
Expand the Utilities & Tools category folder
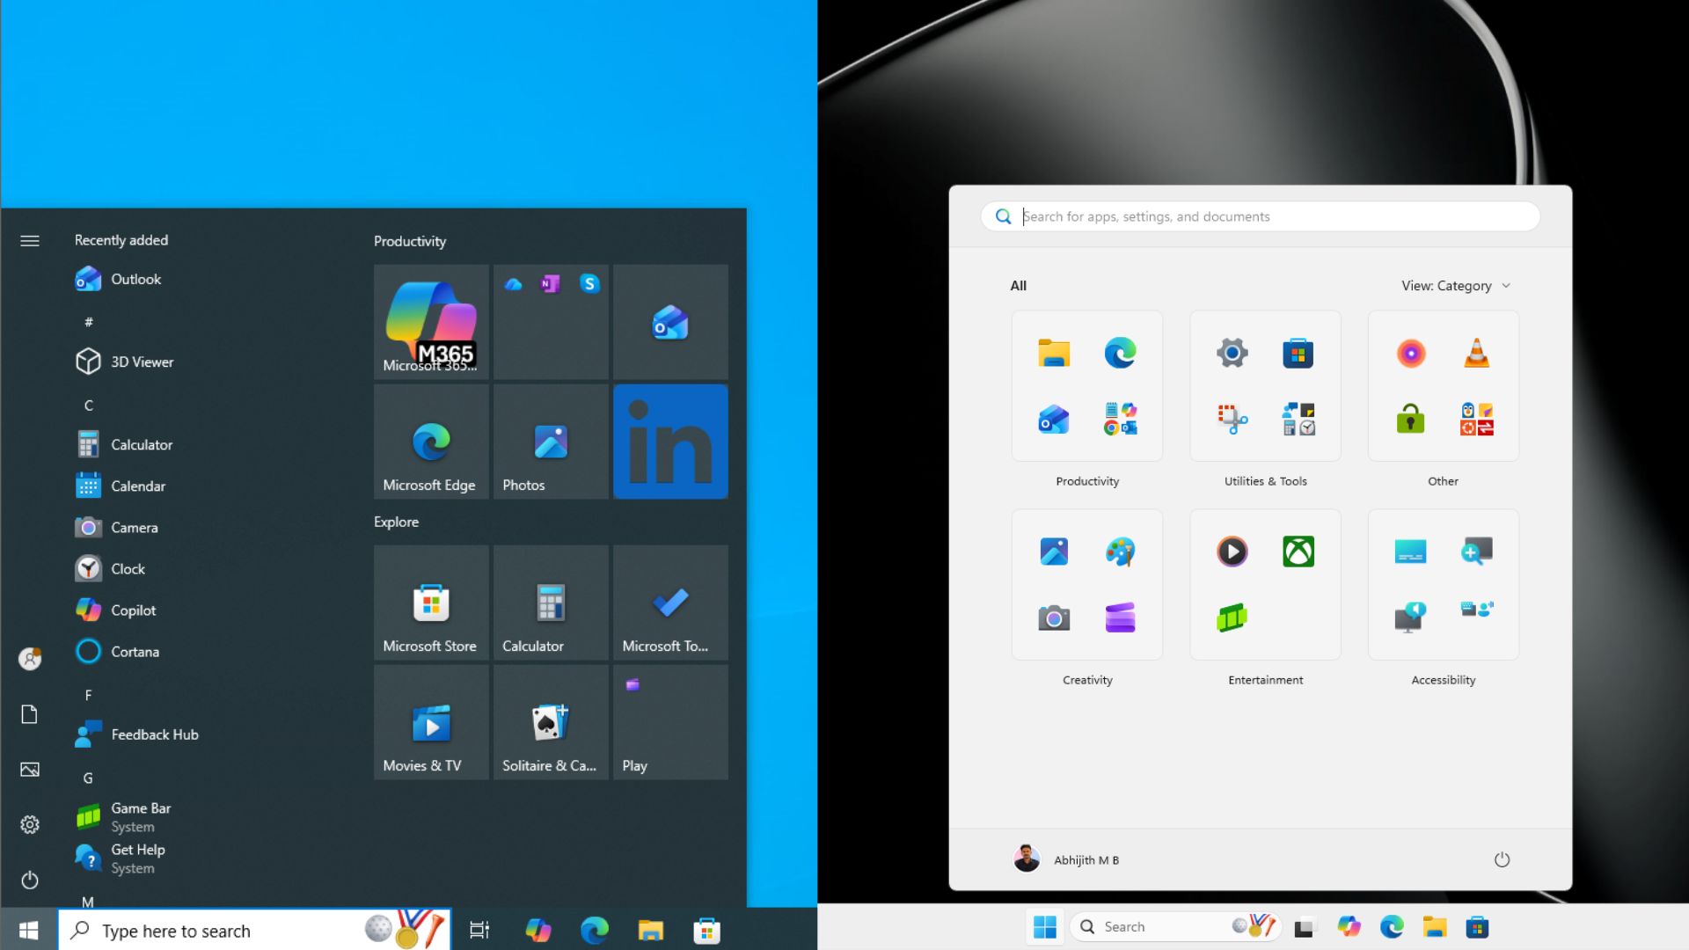coord(1265,386)
